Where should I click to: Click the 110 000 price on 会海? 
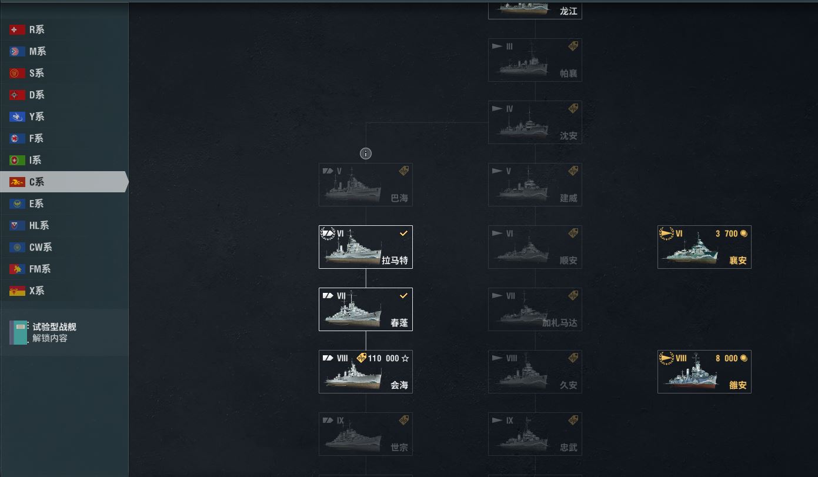(x=383, y=358)
